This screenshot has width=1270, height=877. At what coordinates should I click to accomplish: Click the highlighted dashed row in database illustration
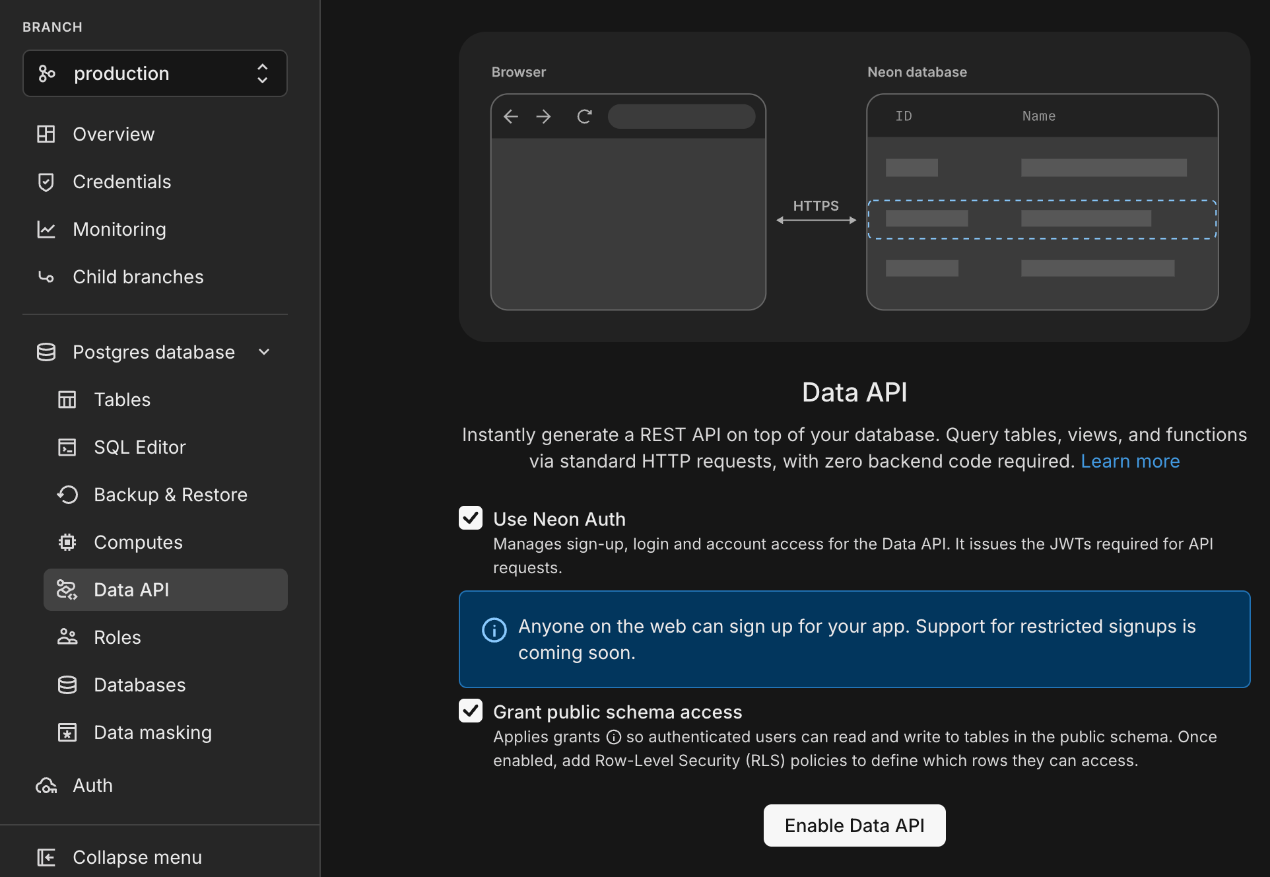1042,219
